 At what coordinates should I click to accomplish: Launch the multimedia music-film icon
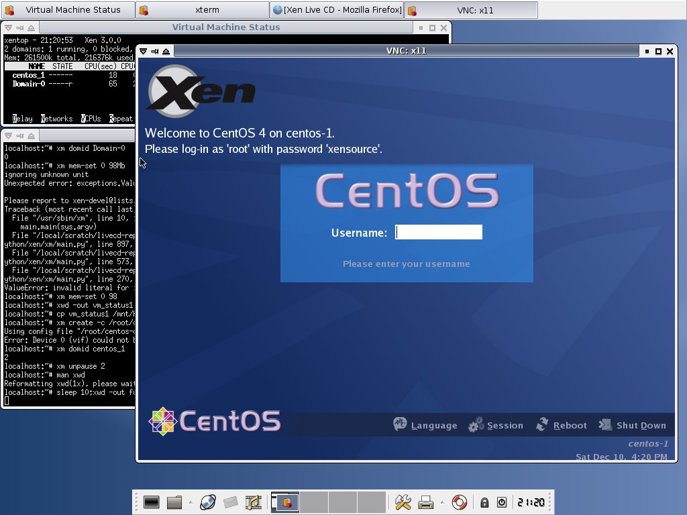[x=253, y=502]
